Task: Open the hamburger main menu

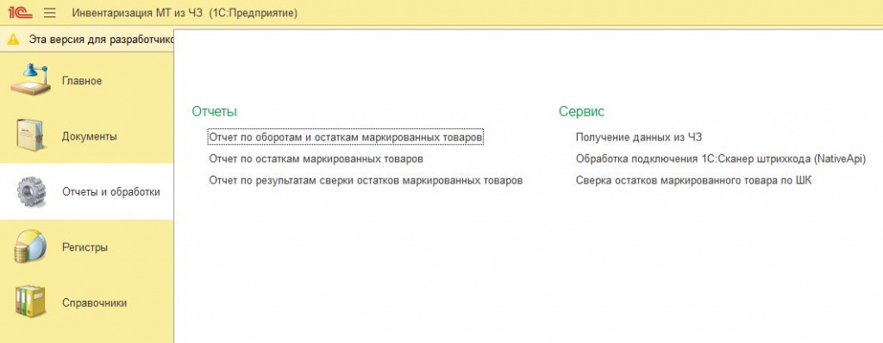Action: 49,12
